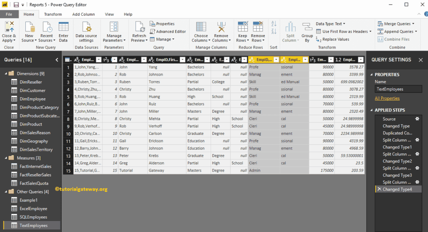
Task: Sort descending with the Z-A icon
Action: (274, 31)
